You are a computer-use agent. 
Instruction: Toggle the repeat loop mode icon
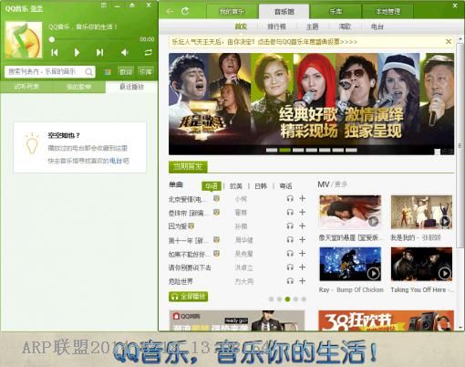[148, 53]
